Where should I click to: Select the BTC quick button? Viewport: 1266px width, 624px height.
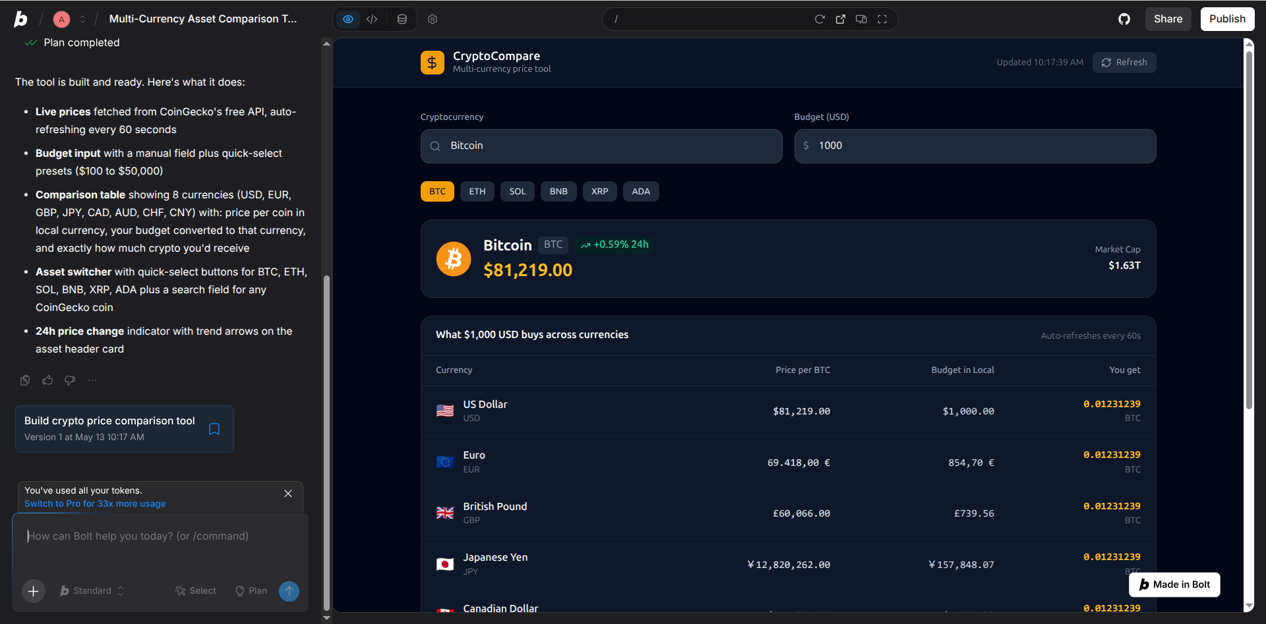[437, 192]
